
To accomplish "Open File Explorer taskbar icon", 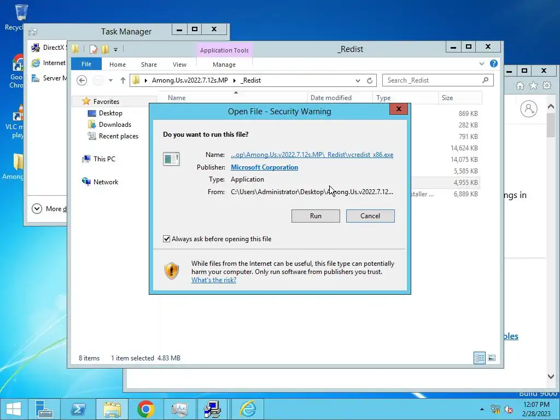I will (x=112, y=409).
